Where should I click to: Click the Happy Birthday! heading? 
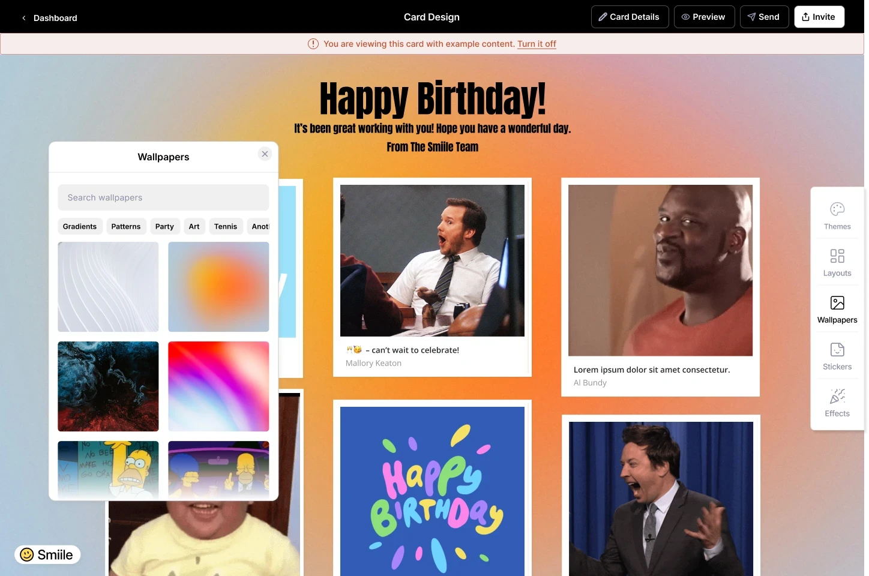(x=433, y=99)
